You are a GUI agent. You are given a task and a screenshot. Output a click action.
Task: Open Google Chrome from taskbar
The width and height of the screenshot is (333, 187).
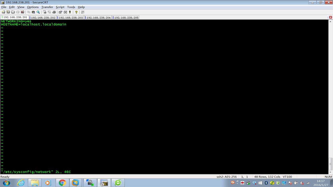[62, 183]
